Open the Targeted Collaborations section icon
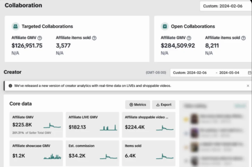 click(x=15, y=26)
